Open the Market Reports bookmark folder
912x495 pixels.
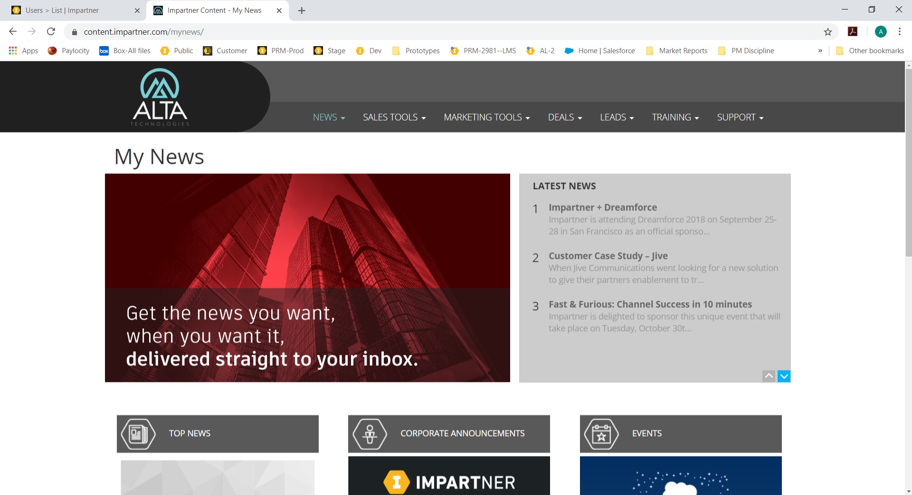pyautogui.click(x=676, y=51)
